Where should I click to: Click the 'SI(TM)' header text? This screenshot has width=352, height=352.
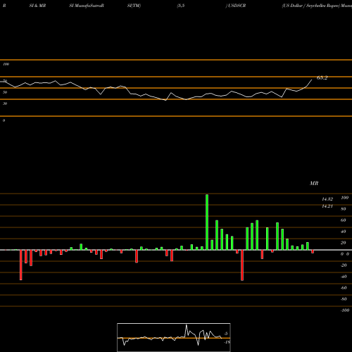tap(134, 6)
